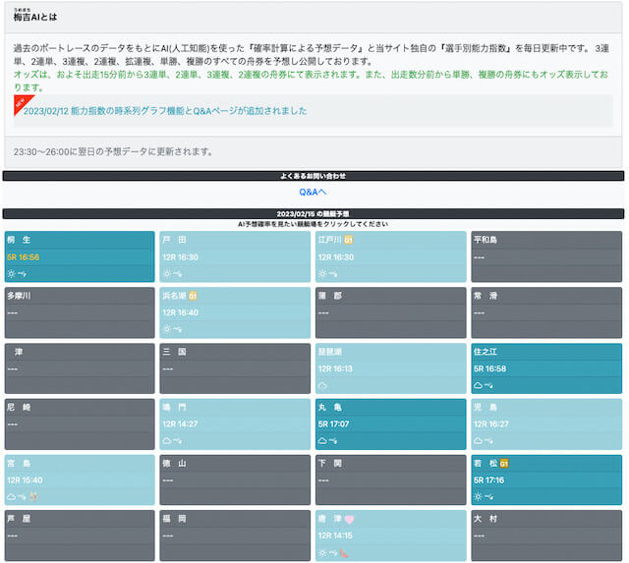The height and width of the screenshot is (563, 629).
Task: Open the 常滑 racecourse card
Action: click(546, 312)
